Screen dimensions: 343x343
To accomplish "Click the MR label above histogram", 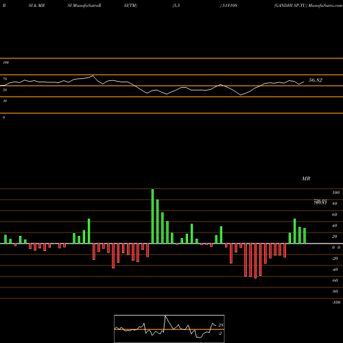I will [306, 178].
